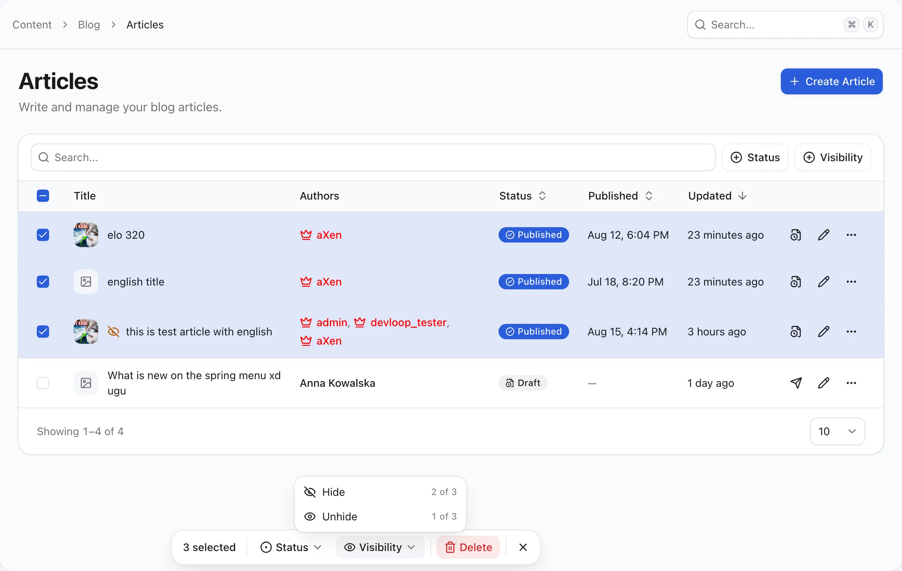Viewport: 902px width, 571px height.
Task: Click the crown icon next to devloop_tester
Action: coord(360,322)
